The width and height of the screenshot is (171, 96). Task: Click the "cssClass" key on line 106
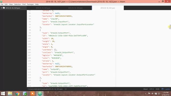(x=47, y=53)
